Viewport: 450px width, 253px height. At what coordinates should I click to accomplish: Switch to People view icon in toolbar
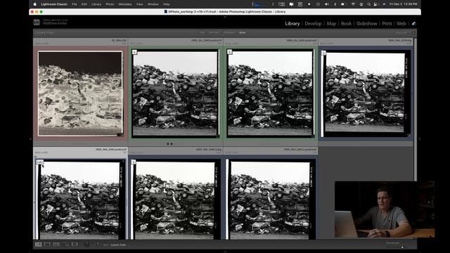click(75, 245)
